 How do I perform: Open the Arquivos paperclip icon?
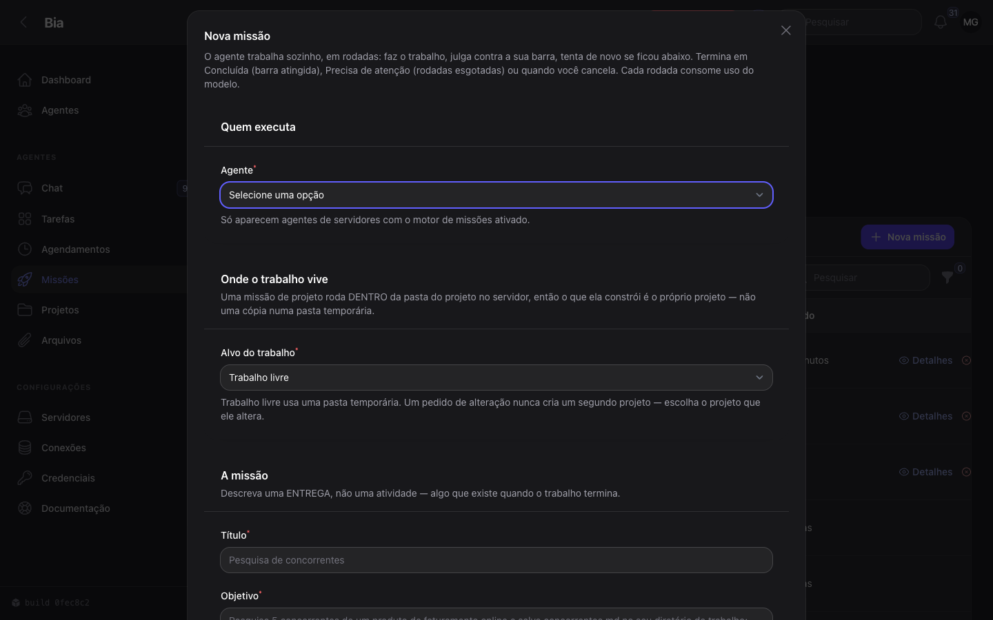point(25,340)
